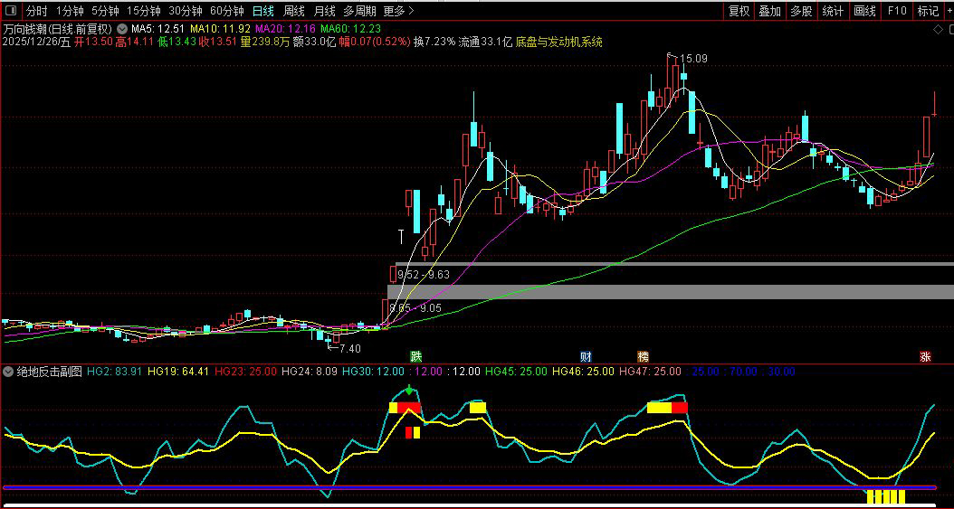Click the green down arrow signal

coord(410,391)
